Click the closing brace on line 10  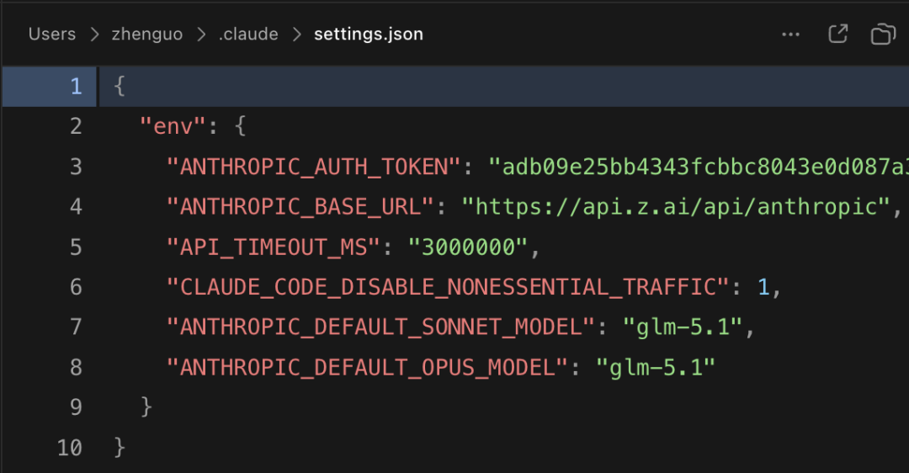[x=120, y=448]
